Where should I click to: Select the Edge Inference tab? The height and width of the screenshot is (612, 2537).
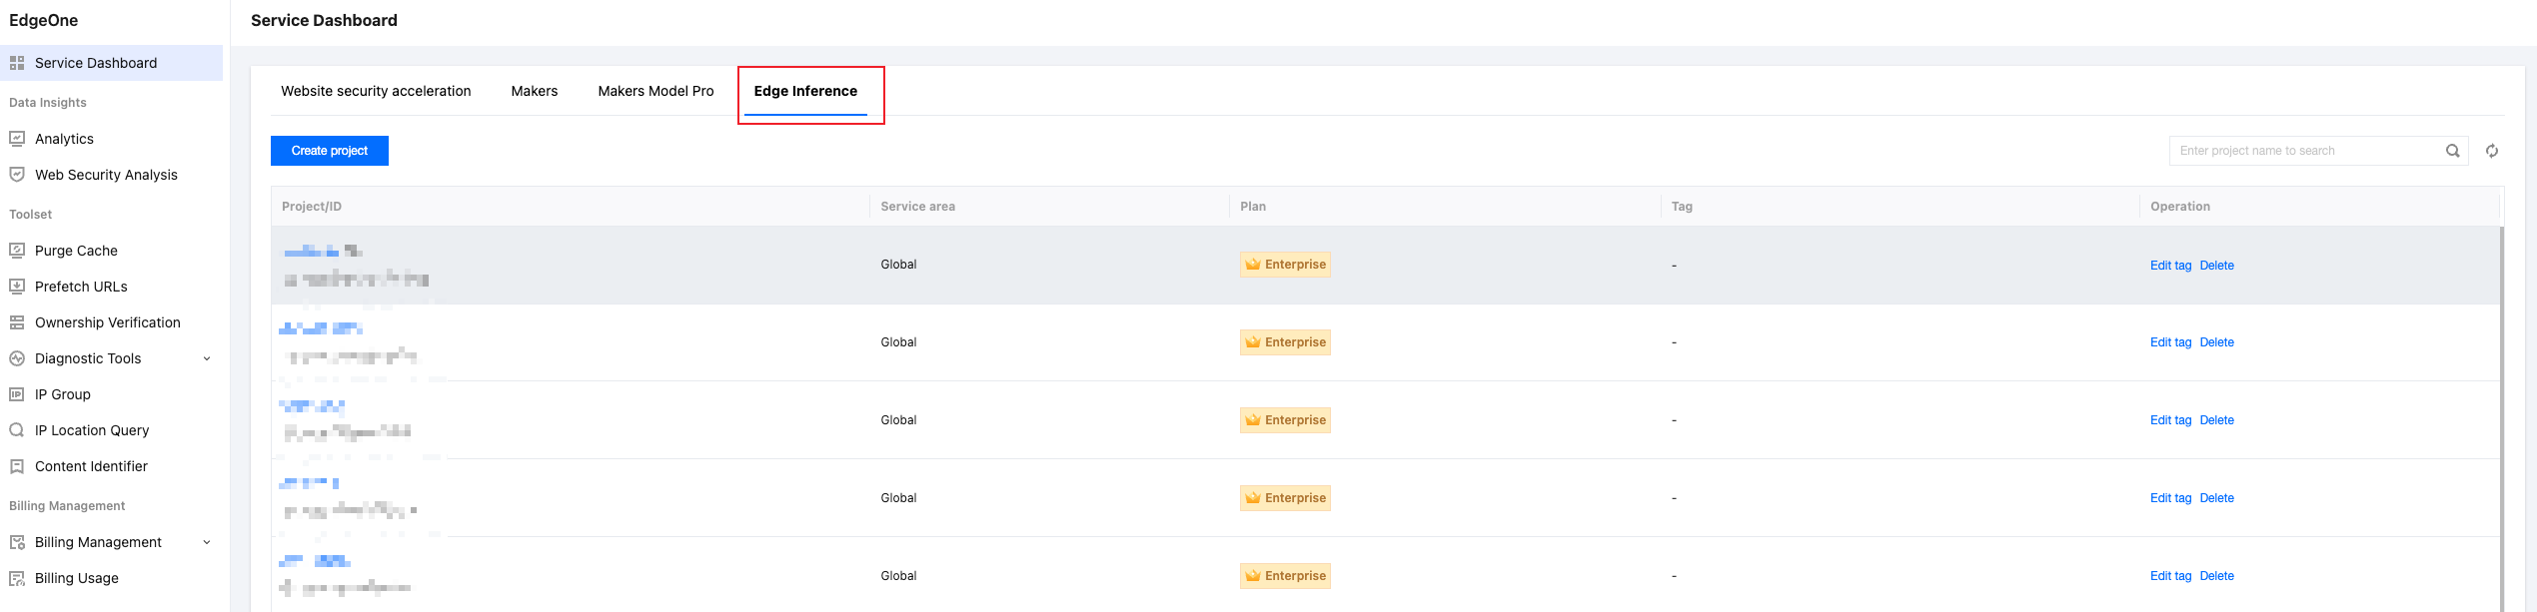coord(805,91)
